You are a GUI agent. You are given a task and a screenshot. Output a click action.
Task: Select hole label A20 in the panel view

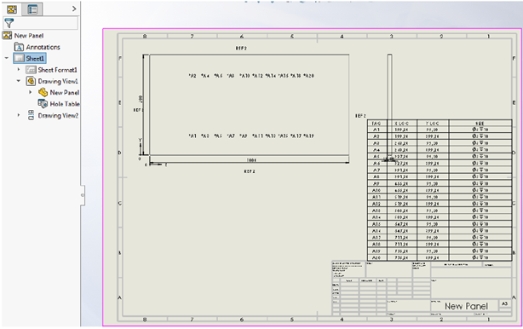point(308,76)
